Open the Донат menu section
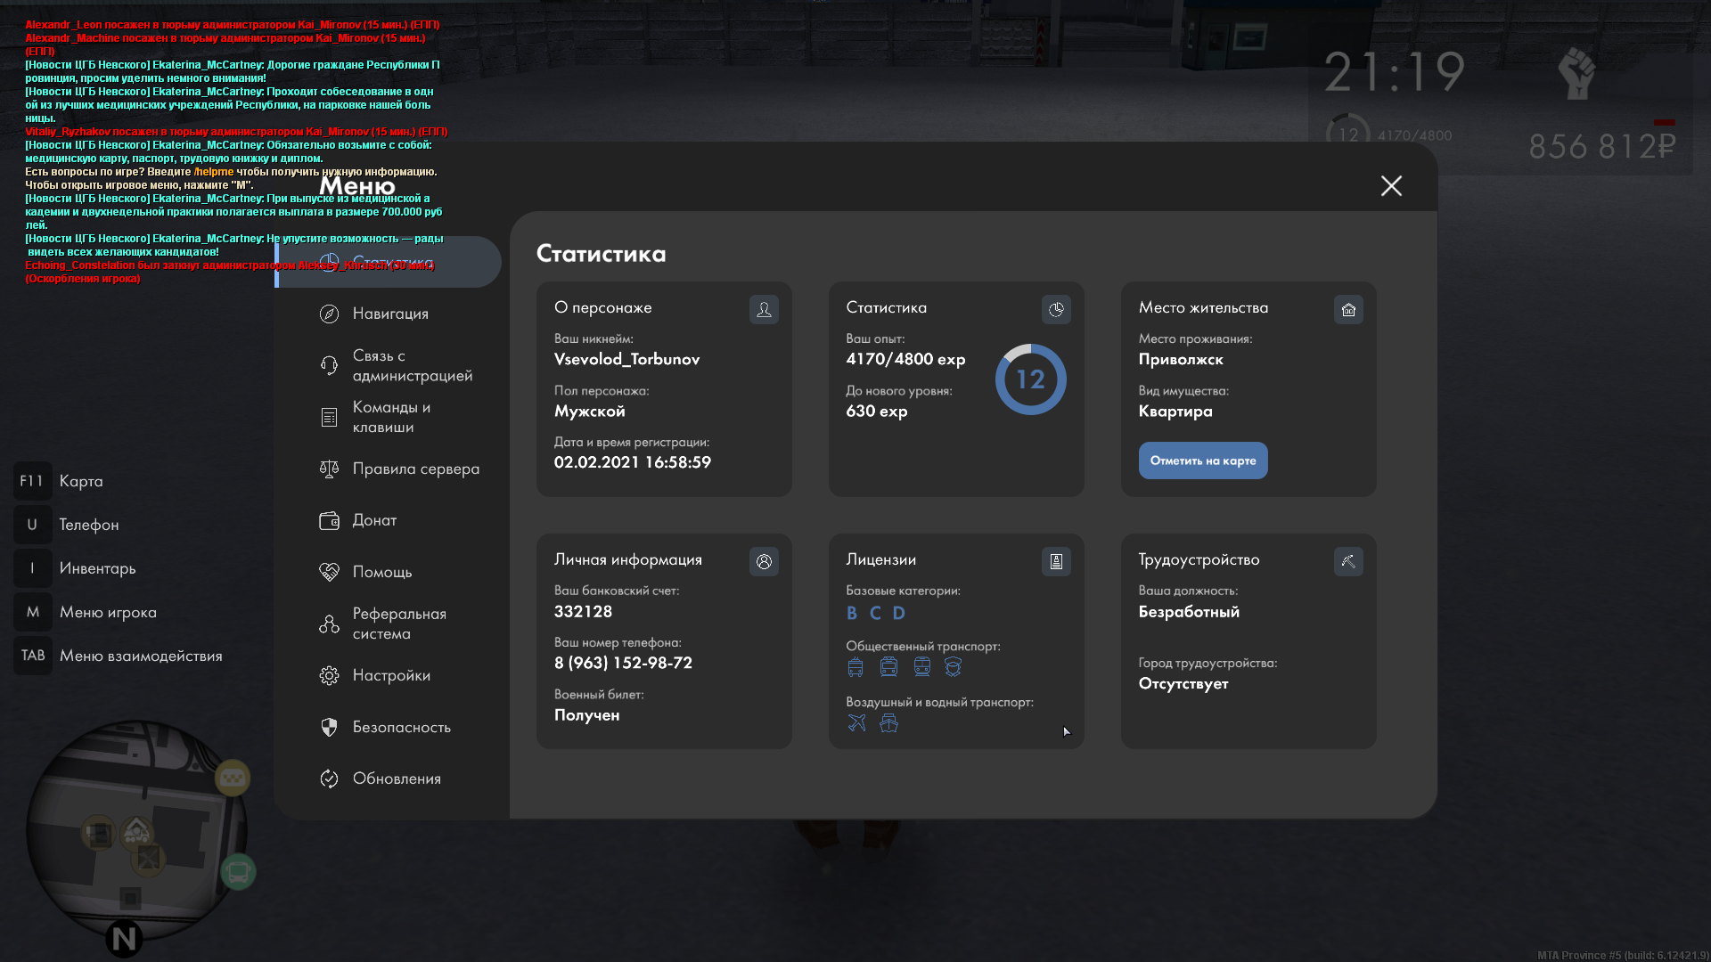Image resolution: width=1711 pixels, height=962 pixels. pyautogui.click(x=374, y=520)
